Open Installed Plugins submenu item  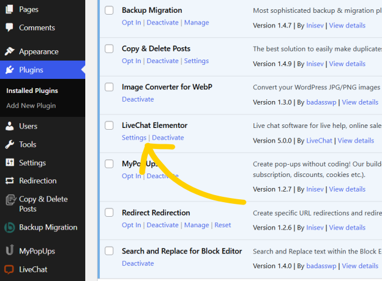click(32, 91)
